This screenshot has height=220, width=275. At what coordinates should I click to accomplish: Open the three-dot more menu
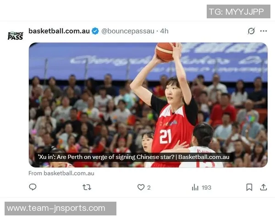click(264, 31)
